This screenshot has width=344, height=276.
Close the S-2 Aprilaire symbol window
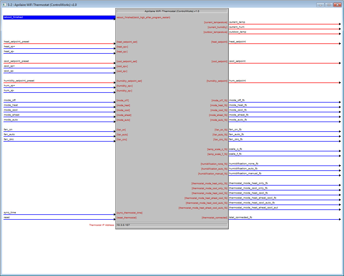[337, 5]
